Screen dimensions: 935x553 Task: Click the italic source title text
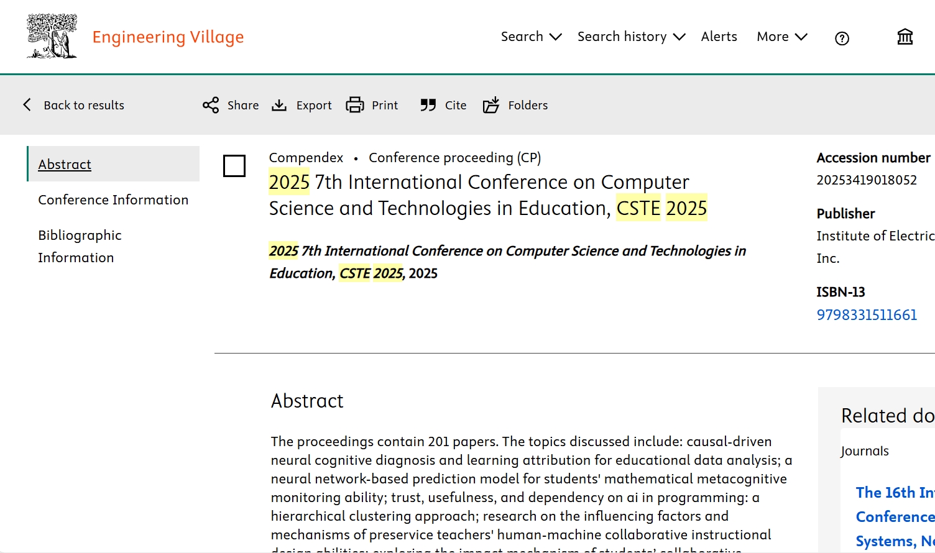pos(507,262)
